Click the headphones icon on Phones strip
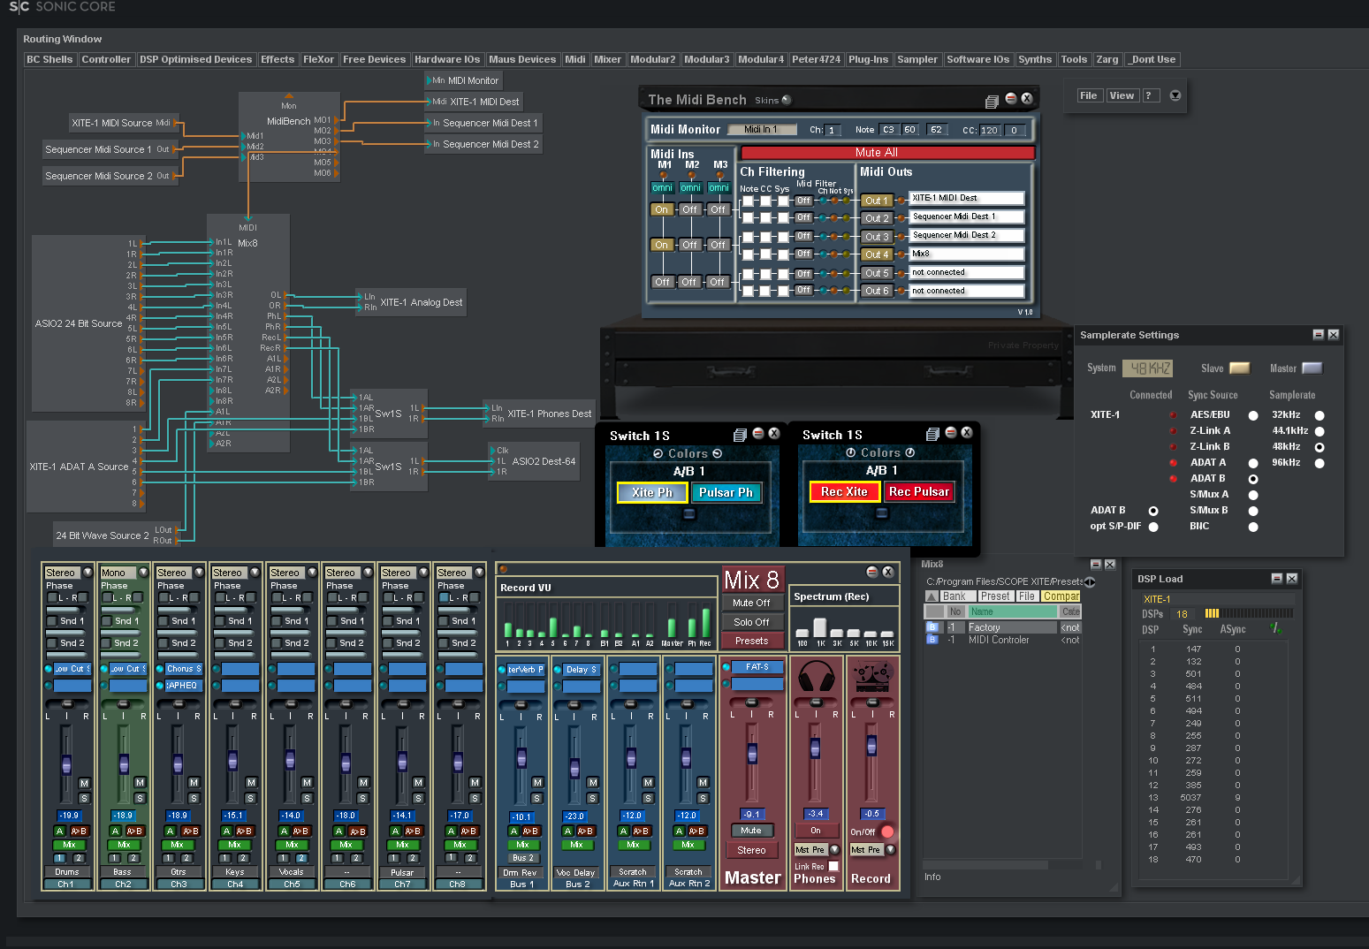The width and height of the screenshot is (1369, 949). [816, 677]
